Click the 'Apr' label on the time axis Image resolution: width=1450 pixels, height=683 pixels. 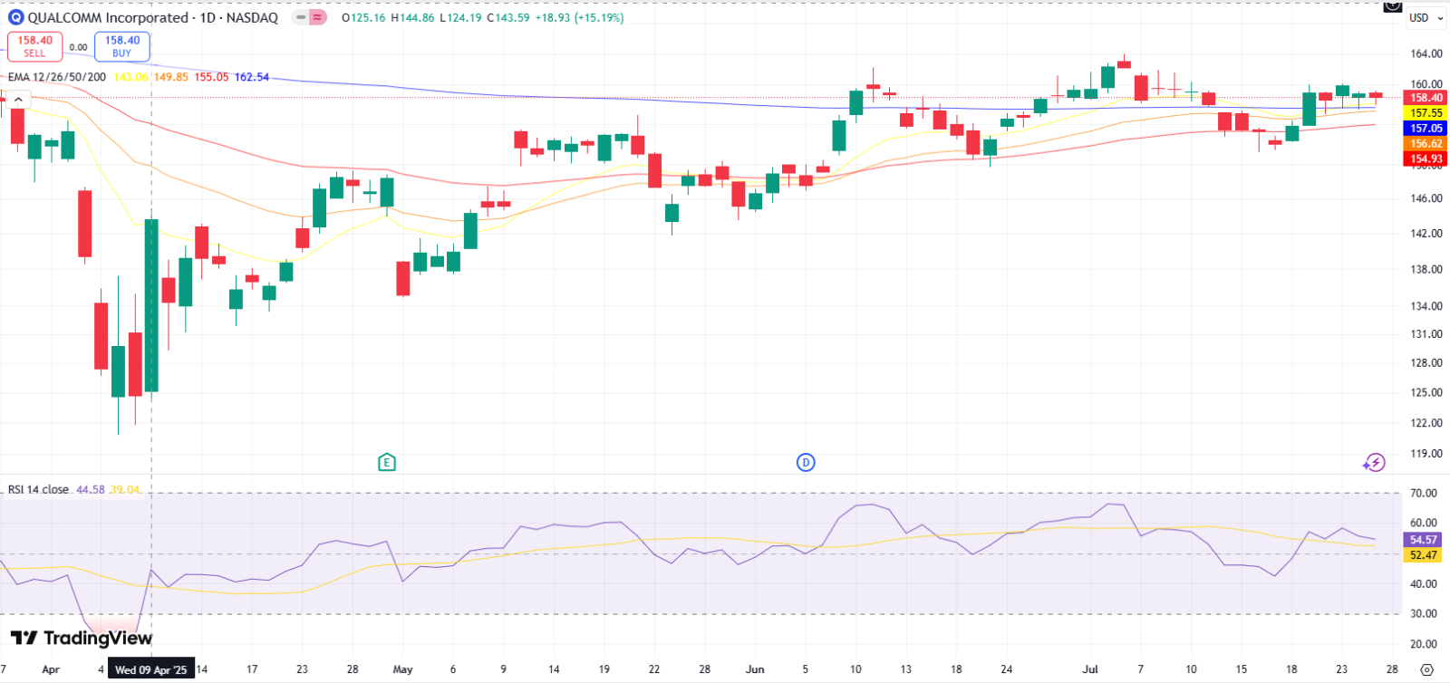[x=51, y=670]
